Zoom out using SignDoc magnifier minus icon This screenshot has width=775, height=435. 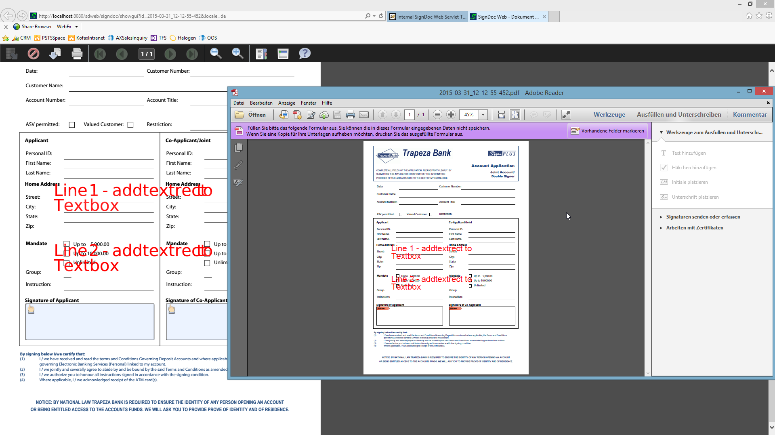tap(216, 53)
